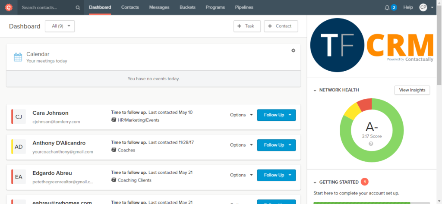442x204 pixels.
Task: Open Options dropdown for Edgardo Abreu
Action: click(241, 175)
